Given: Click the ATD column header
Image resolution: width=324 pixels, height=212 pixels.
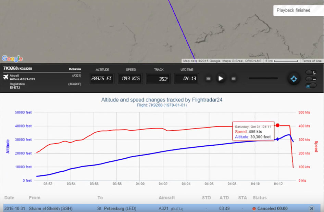Looking at the screenshot, I should 224,198.
